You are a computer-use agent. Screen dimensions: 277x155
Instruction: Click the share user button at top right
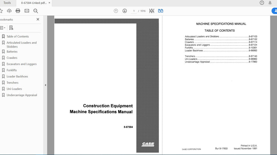pos(274,11)
